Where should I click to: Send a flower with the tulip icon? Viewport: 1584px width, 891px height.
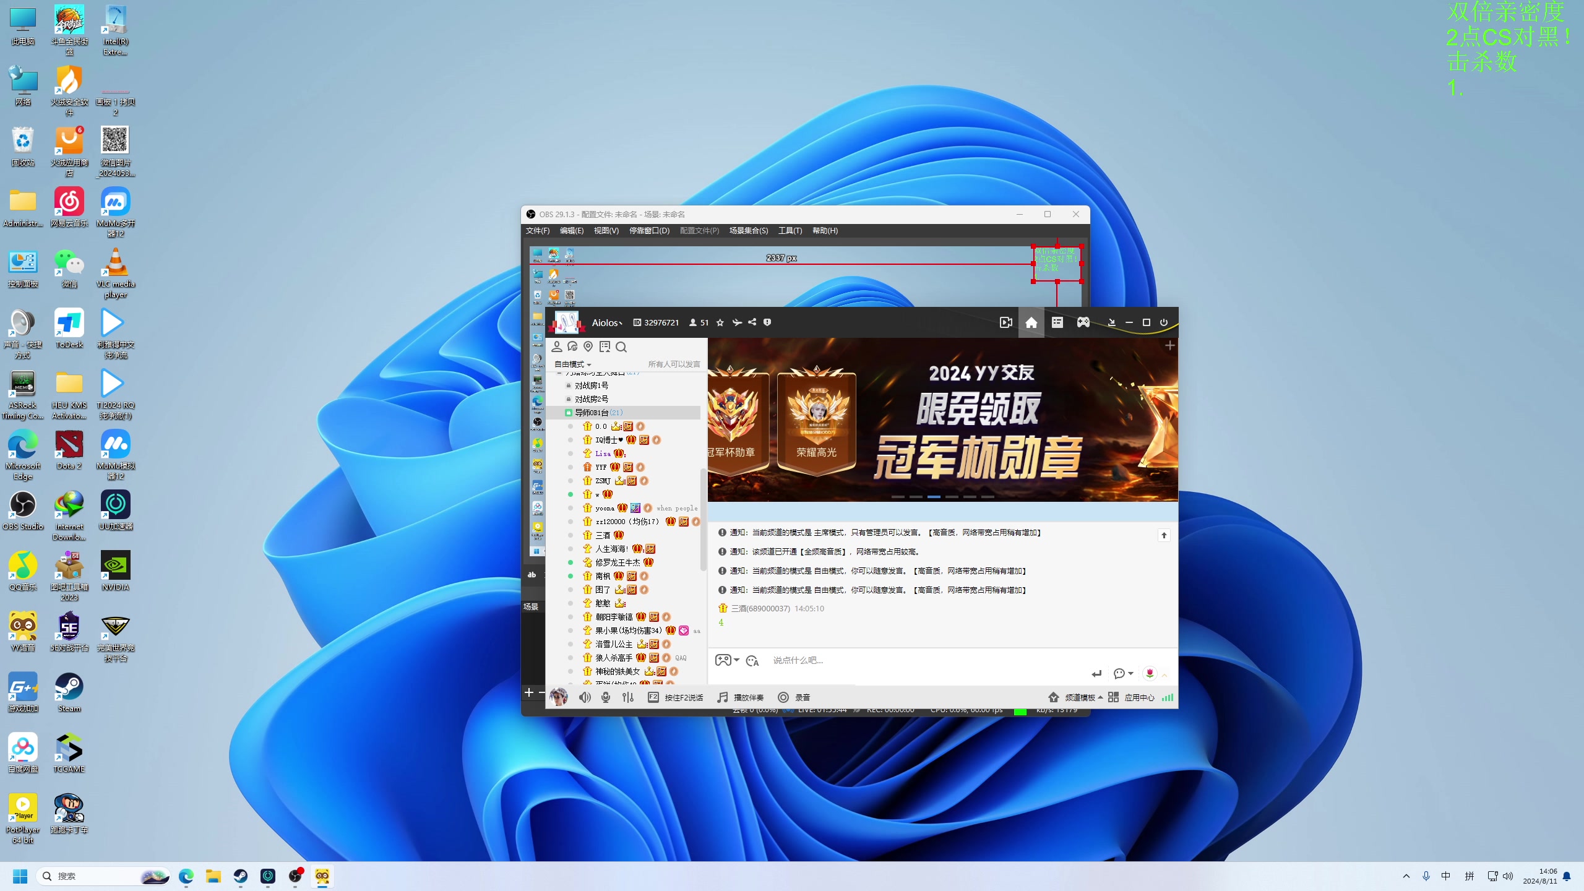point(1150,673)
